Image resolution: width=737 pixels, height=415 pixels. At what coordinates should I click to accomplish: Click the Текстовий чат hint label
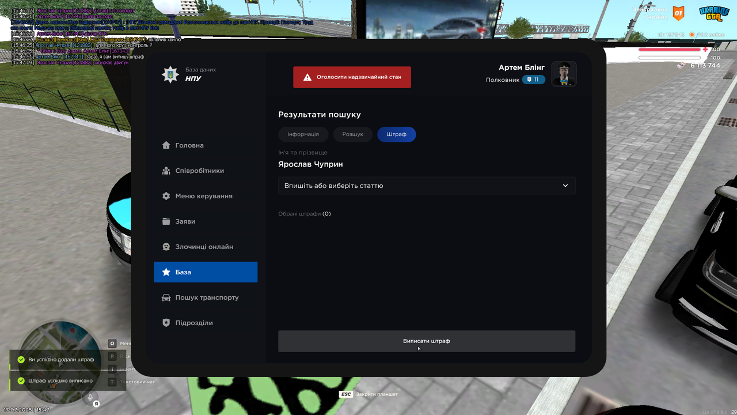[x=138, y=382]
